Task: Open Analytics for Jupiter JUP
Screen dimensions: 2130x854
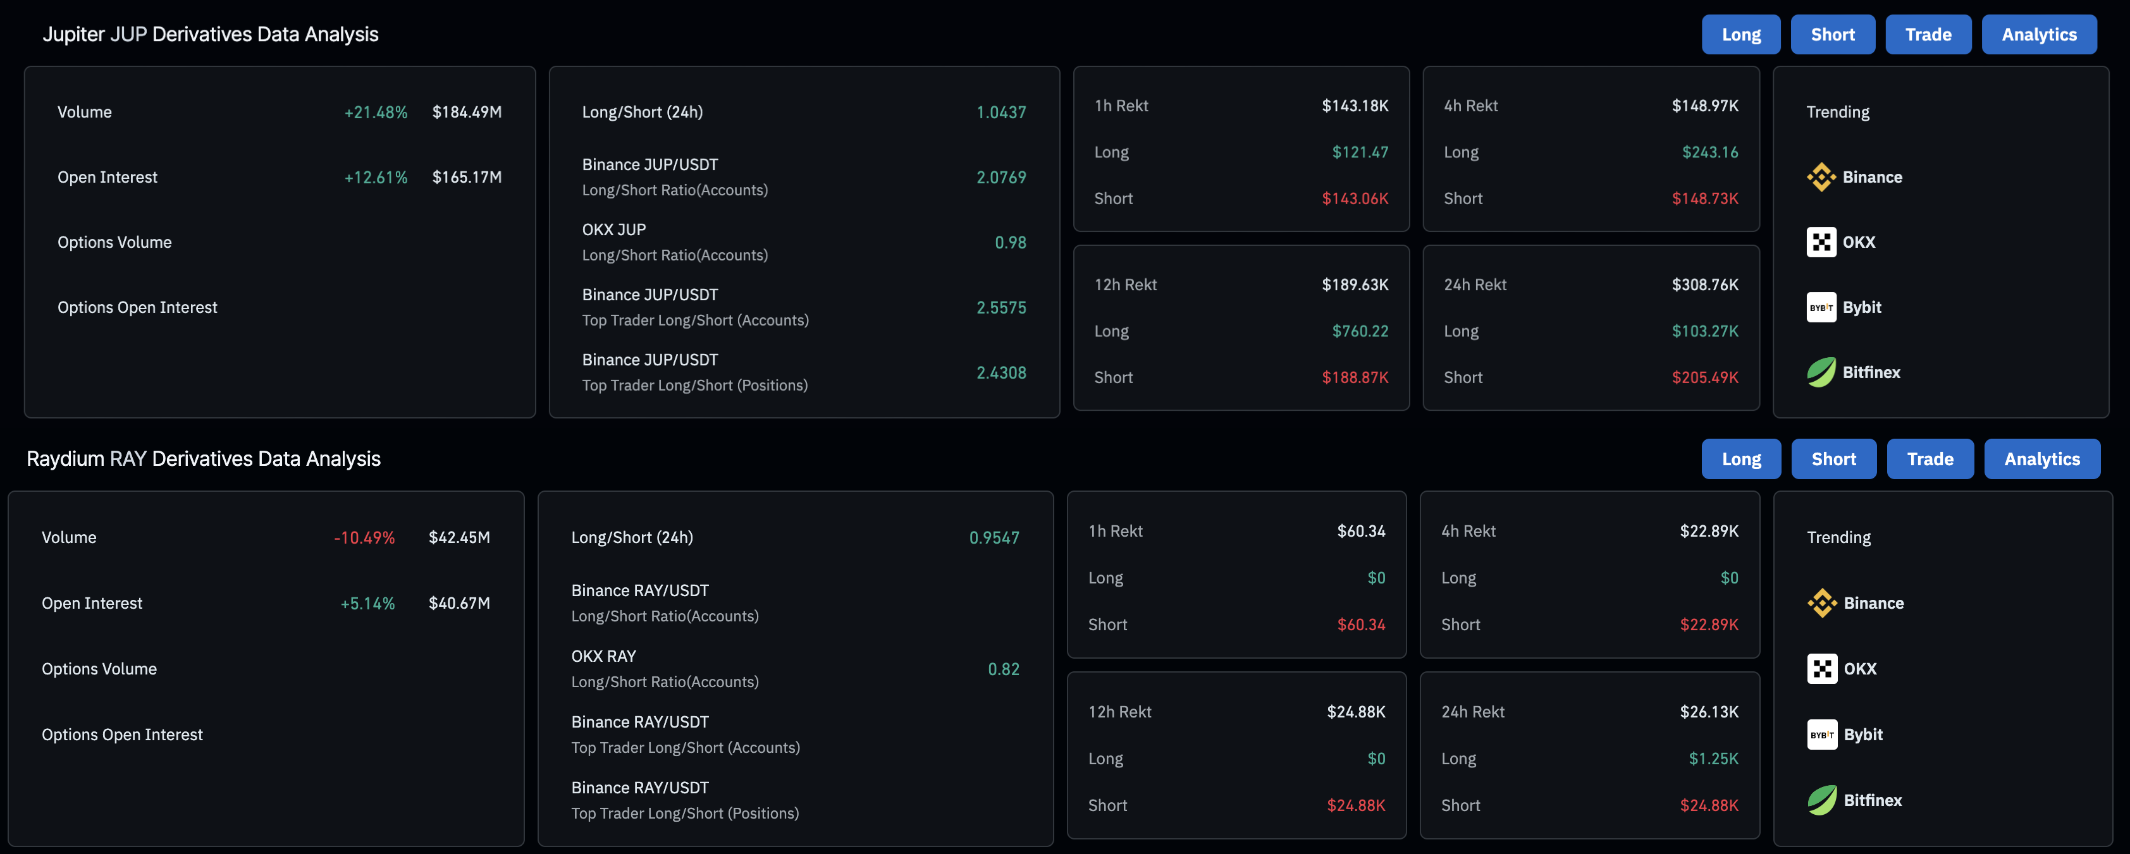Action: pos(2038,35)
